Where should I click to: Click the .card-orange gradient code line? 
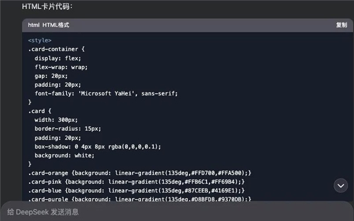139,173
